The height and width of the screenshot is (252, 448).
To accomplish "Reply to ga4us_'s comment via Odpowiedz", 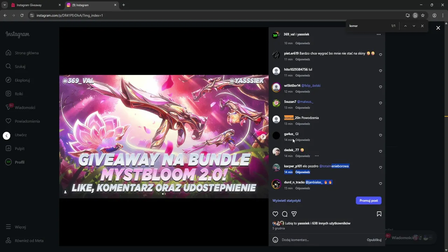I will (x=303, y=140).
